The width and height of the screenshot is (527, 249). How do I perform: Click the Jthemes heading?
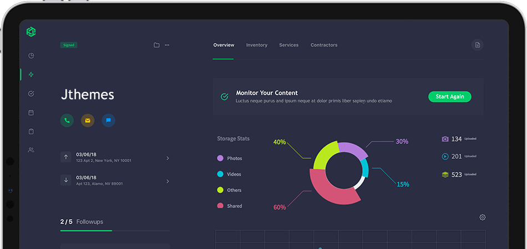click(88, 95)
